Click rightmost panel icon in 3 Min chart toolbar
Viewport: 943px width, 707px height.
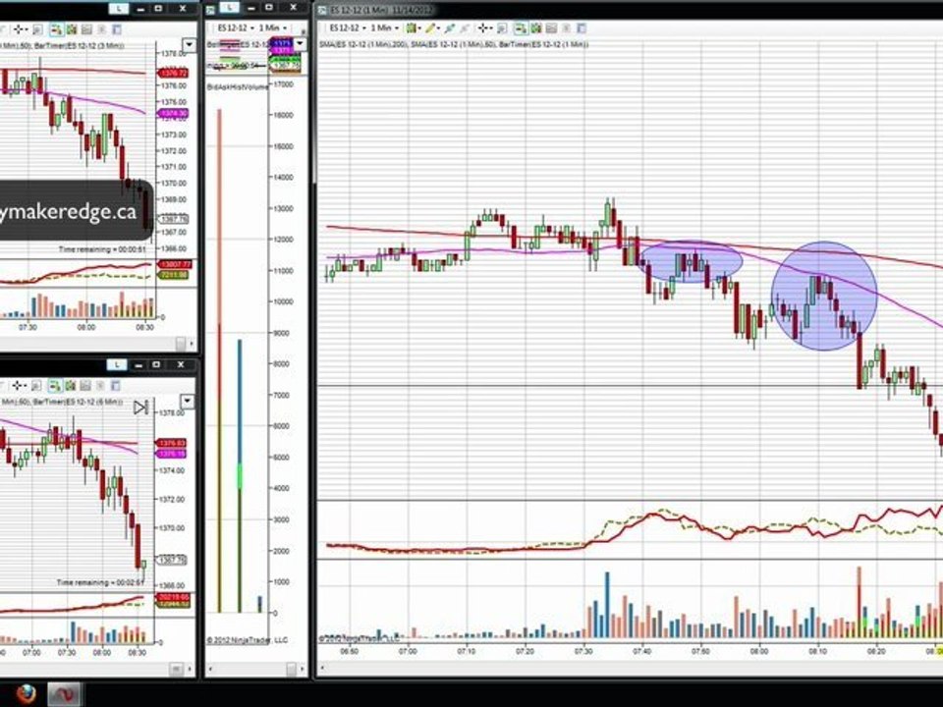tap(117, 28)
